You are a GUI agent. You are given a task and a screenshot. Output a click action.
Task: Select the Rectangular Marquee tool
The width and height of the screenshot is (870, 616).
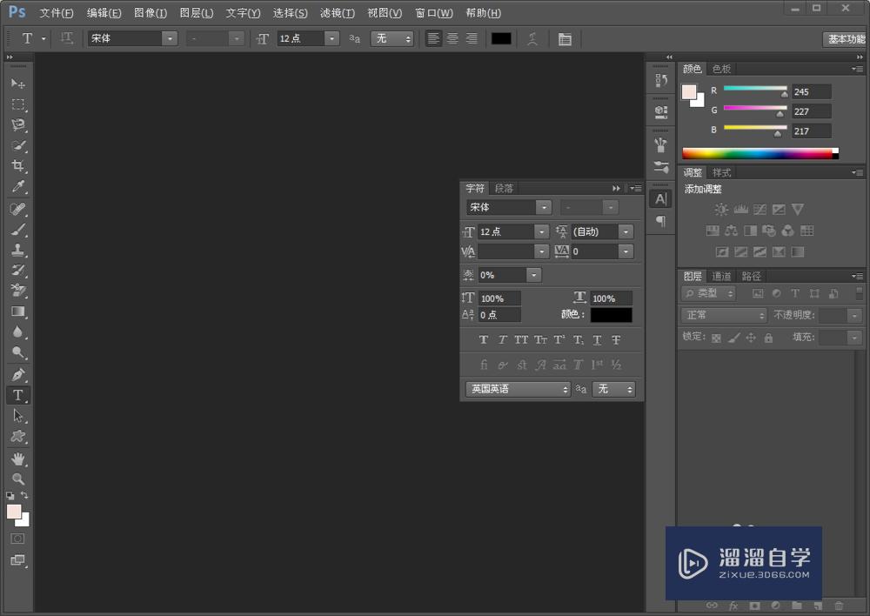(x=17, y=104)
